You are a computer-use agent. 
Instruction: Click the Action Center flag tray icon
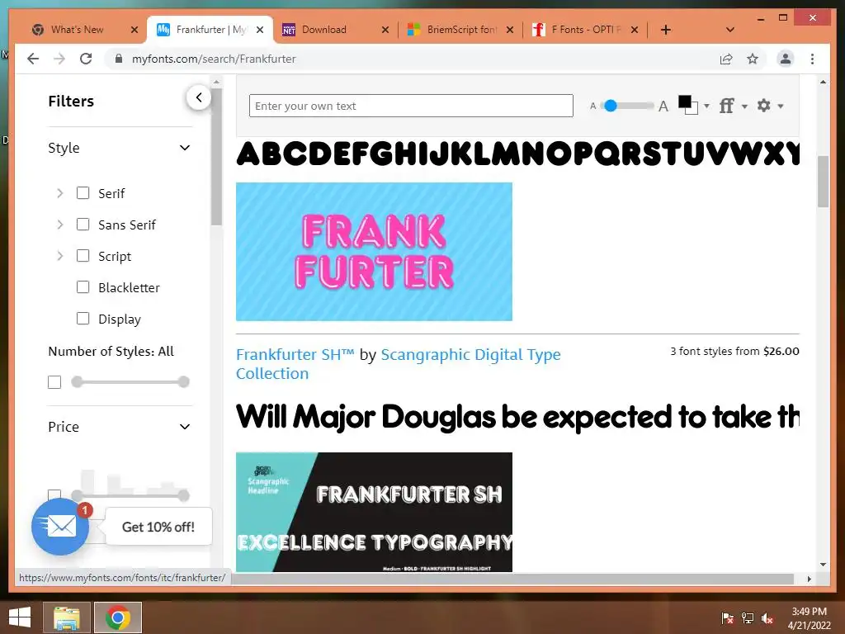coord(727,617)
